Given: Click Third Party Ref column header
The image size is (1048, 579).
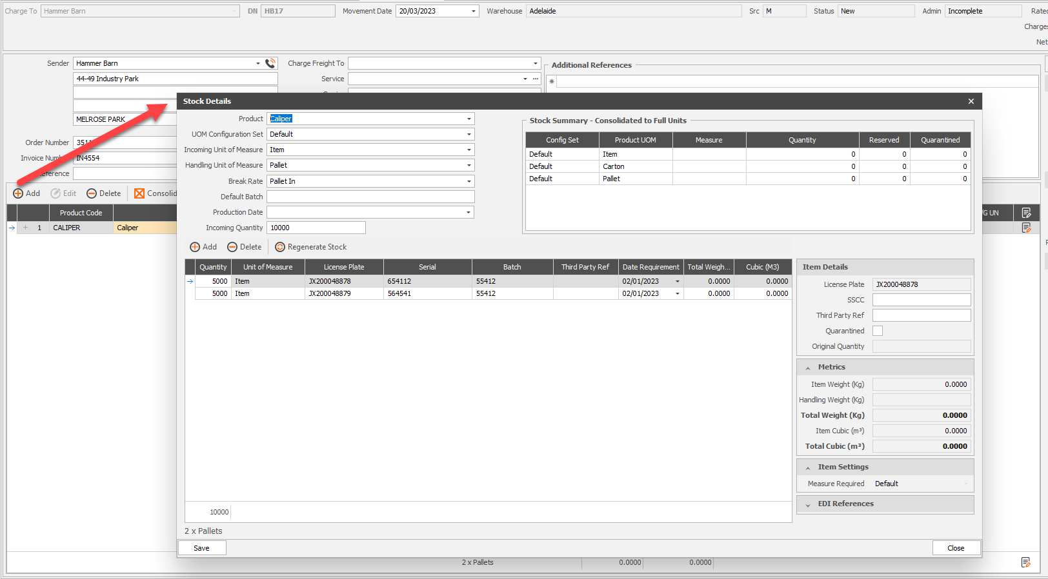Looking at the screenshot, I should 585,267.
